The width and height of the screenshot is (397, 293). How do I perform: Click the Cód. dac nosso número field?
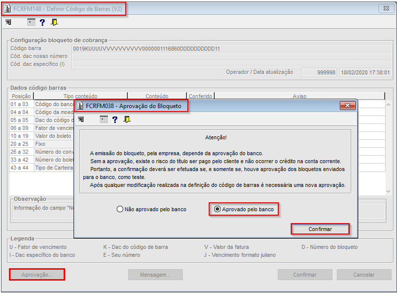point(232,57)
